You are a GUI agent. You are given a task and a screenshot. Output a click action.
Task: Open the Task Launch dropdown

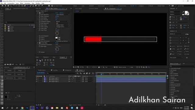(176, 58)
